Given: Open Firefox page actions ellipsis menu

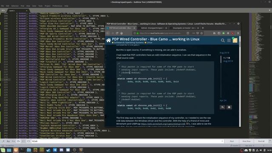Looking at the screenshot, I should click(x=194, y=33).
